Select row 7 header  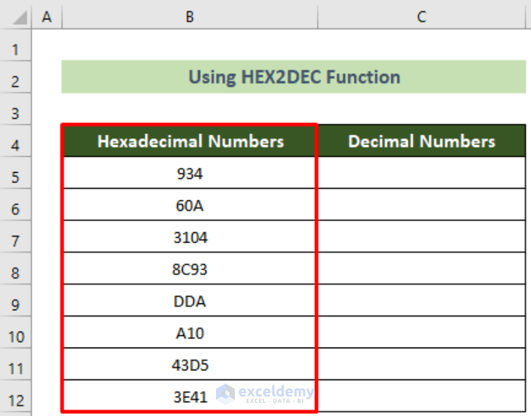[x=16, y=236]
